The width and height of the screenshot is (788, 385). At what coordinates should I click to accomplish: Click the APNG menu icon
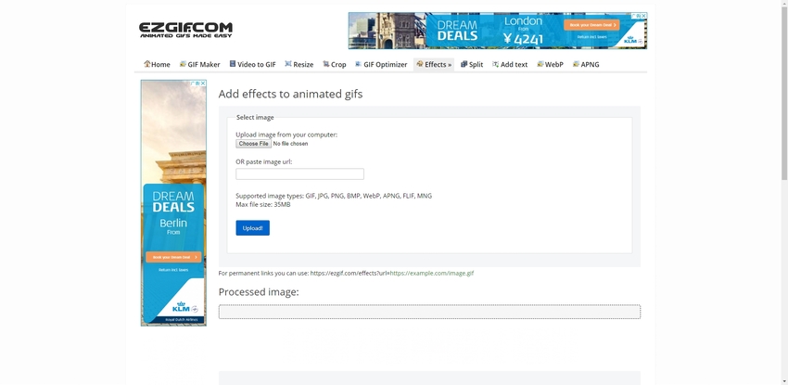point(577,64)
